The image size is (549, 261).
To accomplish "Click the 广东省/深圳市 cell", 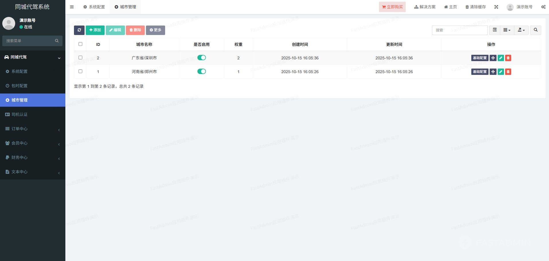I will tap(144, 58).
